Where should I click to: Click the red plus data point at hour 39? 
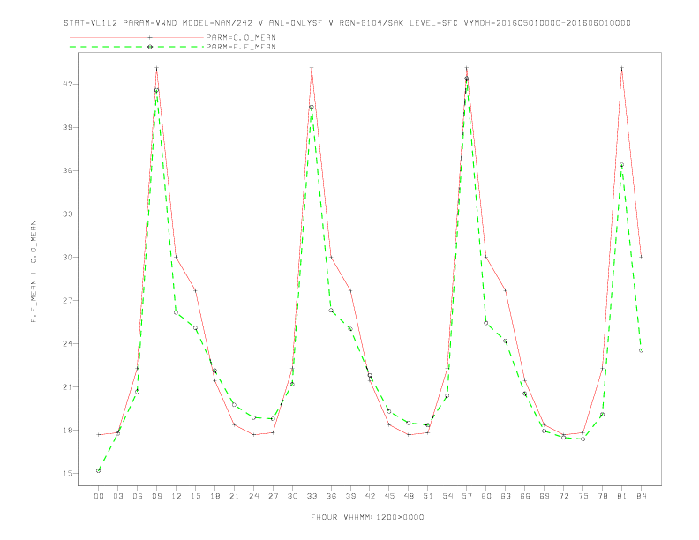pos(350,290)
